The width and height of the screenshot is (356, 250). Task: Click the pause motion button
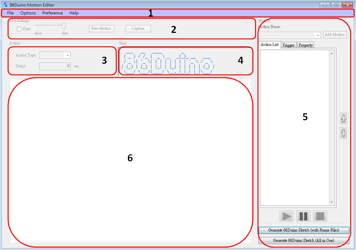303,216
